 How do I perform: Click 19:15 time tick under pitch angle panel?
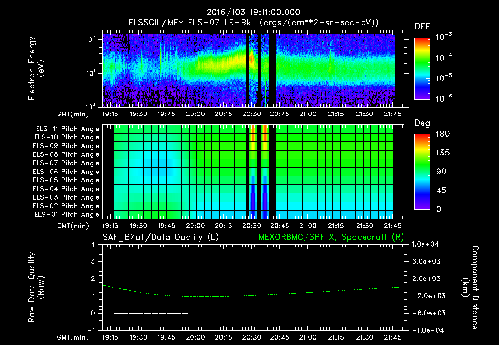(x=110, y=226)
